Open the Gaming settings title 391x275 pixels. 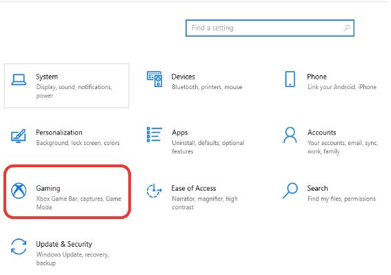tap(48, 189)
